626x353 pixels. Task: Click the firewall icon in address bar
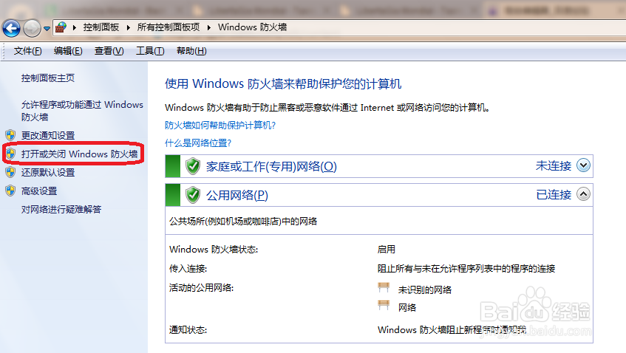point(61,27)
